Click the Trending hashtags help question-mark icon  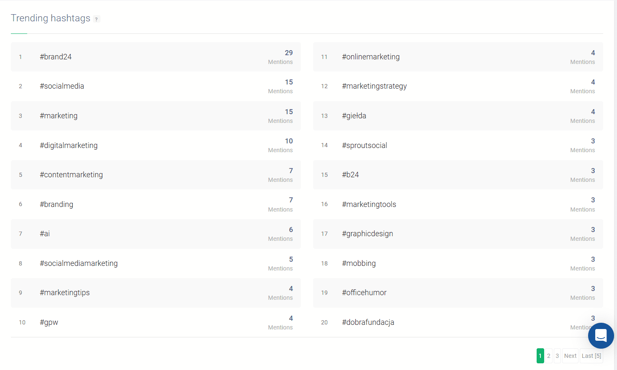coord(97,19)
